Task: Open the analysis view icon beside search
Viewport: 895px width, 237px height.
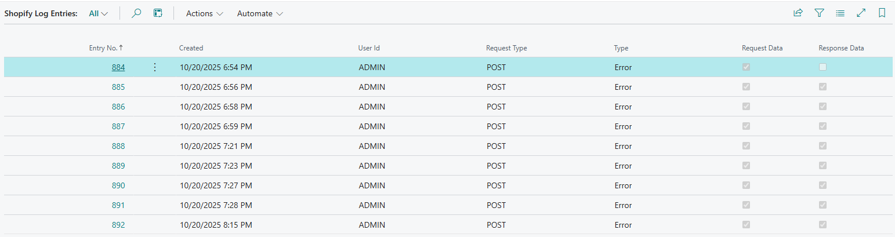Action: [x=158, y=13]
